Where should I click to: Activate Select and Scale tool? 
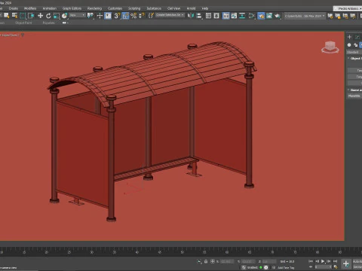[57, 16]
